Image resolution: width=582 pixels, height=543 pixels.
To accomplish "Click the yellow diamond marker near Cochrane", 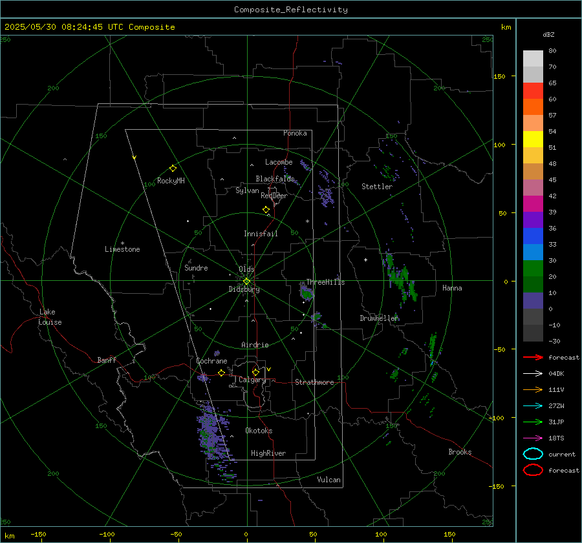I will tap(221, 373).
